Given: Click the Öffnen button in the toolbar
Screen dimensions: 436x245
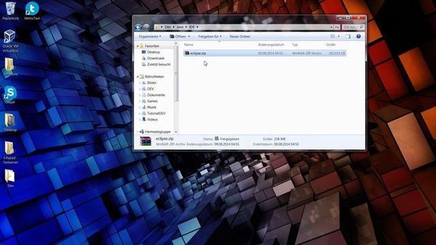Looking at the screenshot, I should point(178,36).
